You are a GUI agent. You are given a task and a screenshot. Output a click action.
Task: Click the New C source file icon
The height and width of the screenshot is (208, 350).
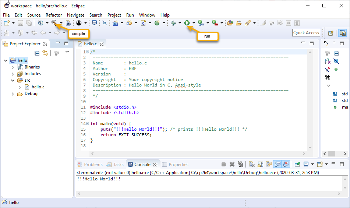click(x=144, y=23)
